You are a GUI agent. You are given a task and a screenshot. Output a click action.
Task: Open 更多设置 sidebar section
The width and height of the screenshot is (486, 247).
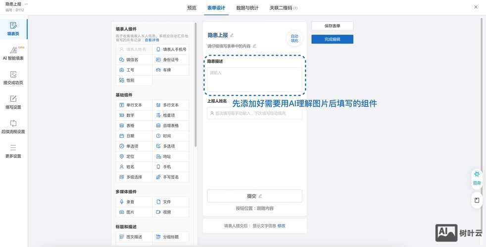point(13,151)
